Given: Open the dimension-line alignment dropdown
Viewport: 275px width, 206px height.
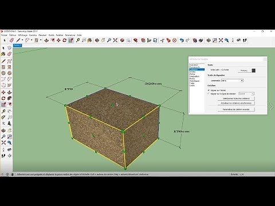Looking at the screenshot, I should 246,94.
